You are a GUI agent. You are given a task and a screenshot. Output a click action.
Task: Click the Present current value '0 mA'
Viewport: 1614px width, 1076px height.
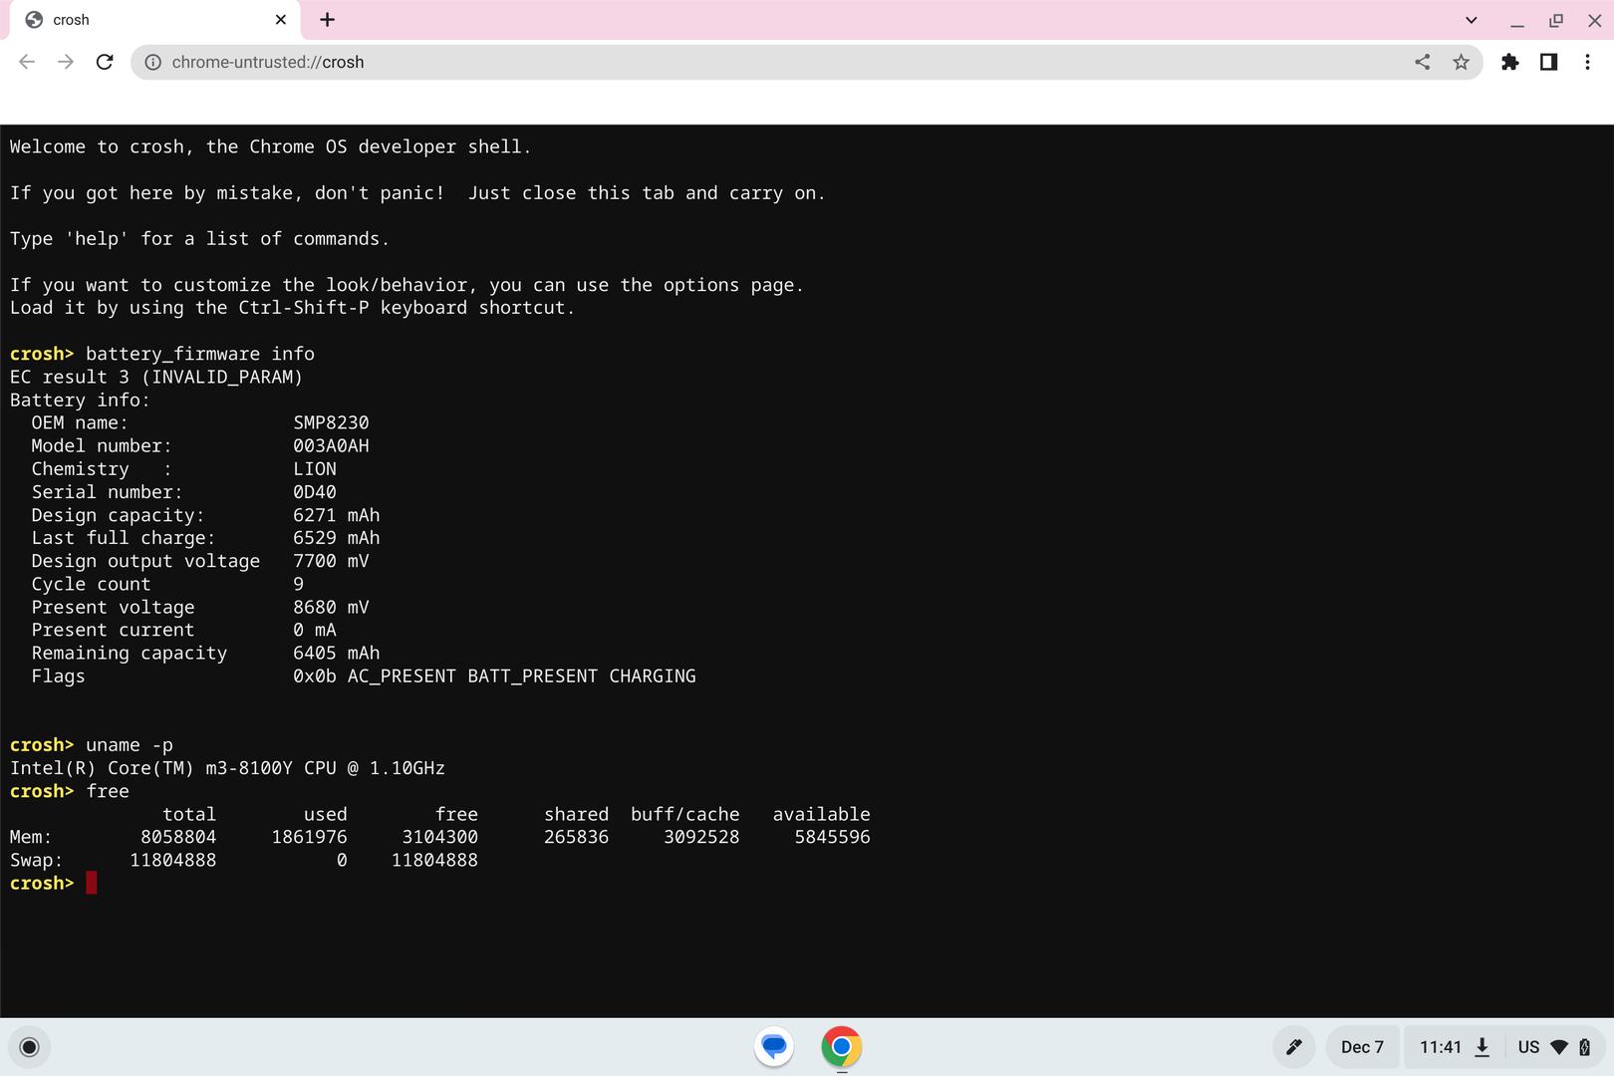pyautogui.click(x=315, y=630)
